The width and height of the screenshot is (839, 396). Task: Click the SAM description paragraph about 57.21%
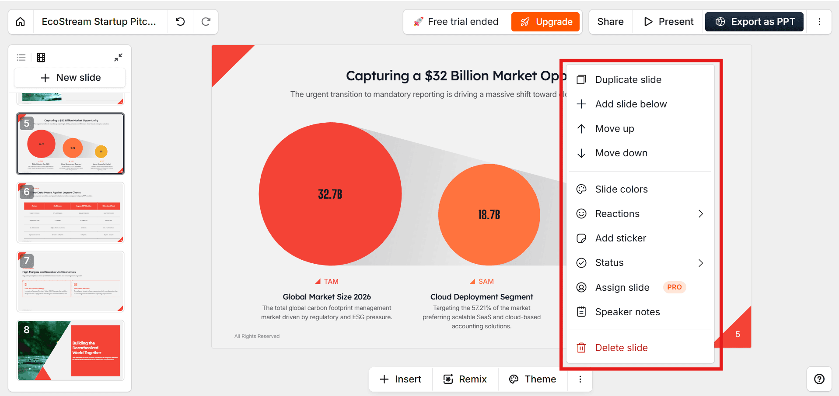pyautogui.click(x=482, y=317)
